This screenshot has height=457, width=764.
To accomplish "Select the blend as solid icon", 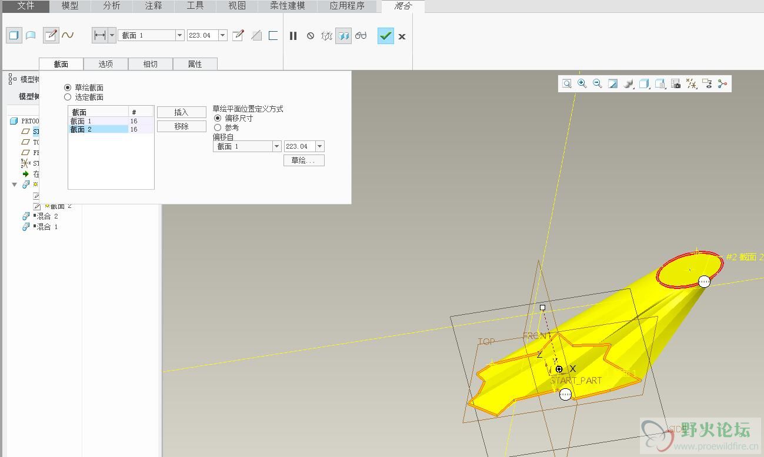I will 14,35.
